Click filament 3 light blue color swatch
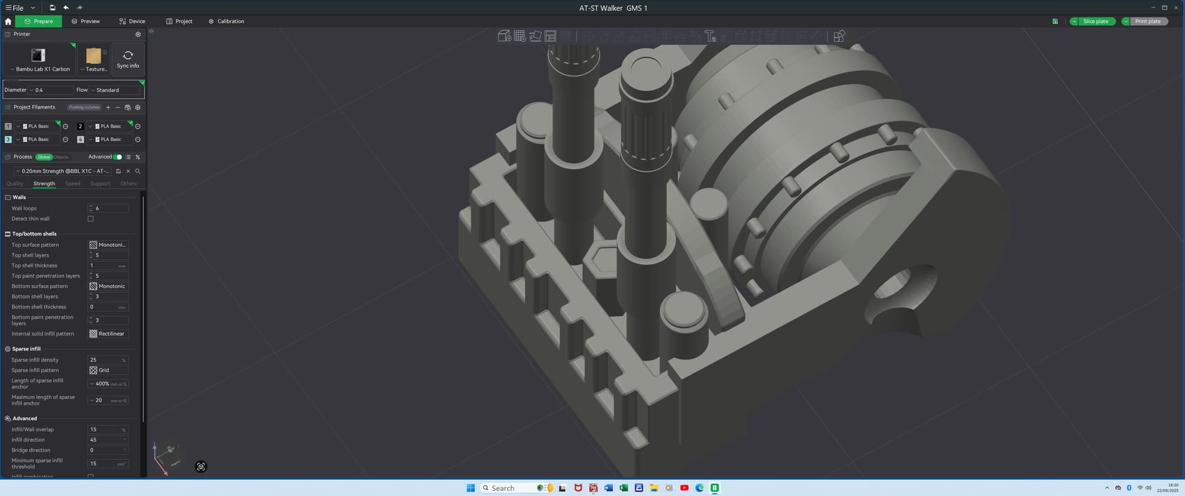Viewport: 1185px width, 496px height. pos(8,139)
